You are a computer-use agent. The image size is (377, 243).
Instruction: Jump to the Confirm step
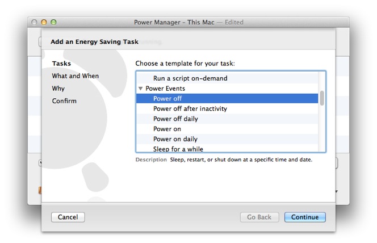64,101
